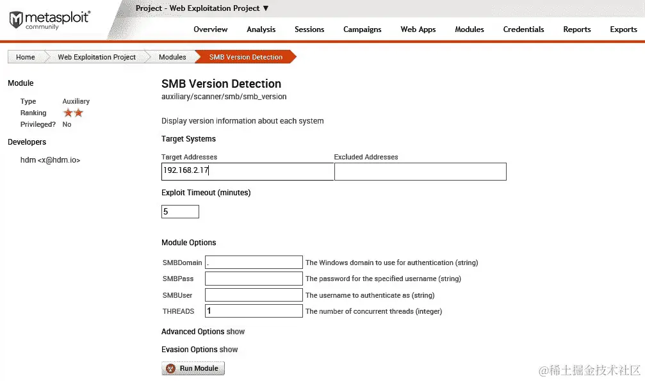Show the Advanced Options

tap(235, 332)
